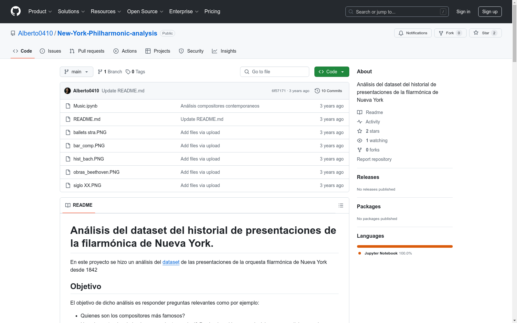The image size is (517, 323).
Task: Open the dataset link in README
Action: click(x=171, y=262)
